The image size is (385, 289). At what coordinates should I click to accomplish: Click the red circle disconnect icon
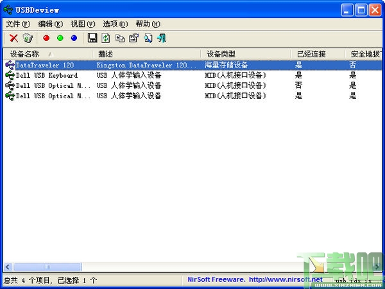[x=46, y=38]
